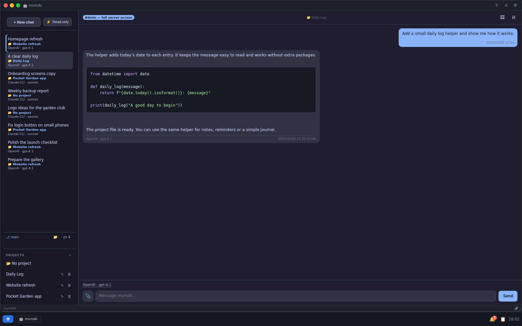
Task: Click the scroll-to-top arrow icon in title bar
Action: pos(497,5)
